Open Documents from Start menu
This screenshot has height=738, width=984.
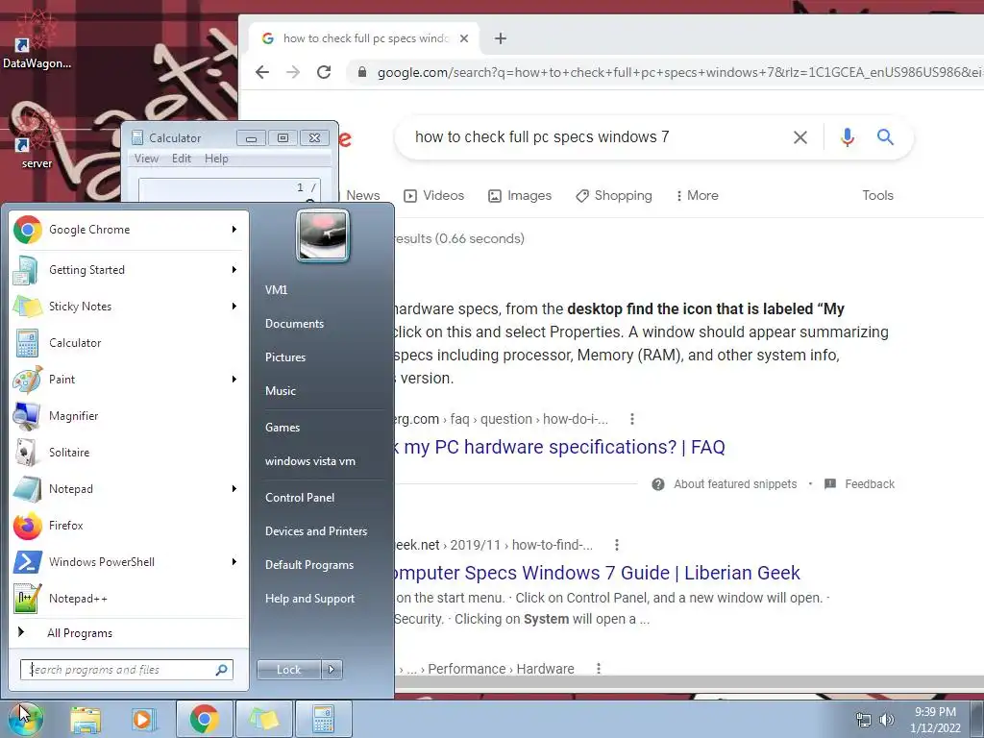point(294,324)
